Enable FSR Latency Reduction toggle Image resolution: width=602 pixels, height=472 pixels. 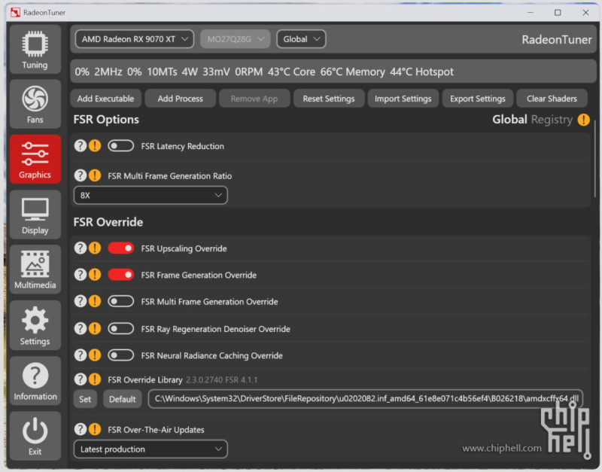pos(120,146)
